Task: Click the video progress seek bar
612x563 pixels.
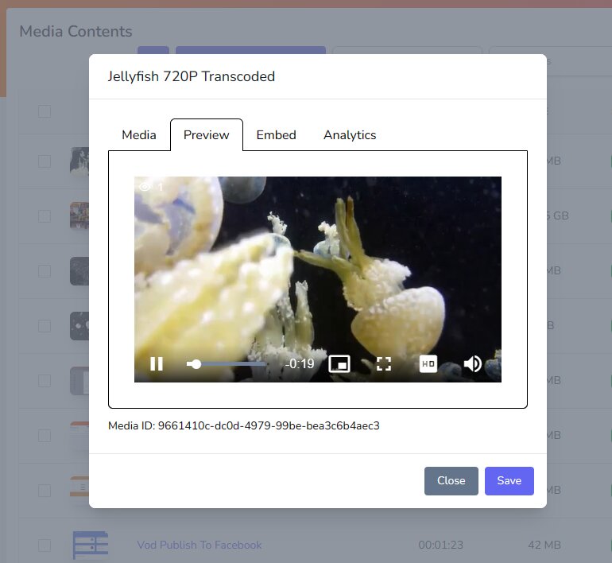Action: (x=227, y=364)
